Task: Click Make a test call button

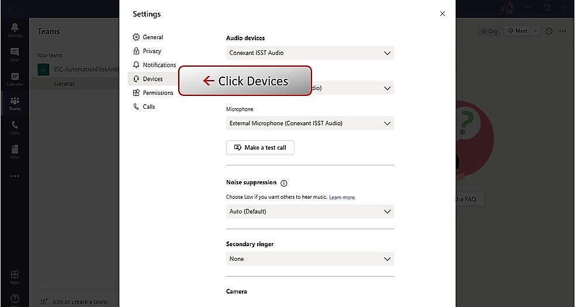Action: (260, 147)
